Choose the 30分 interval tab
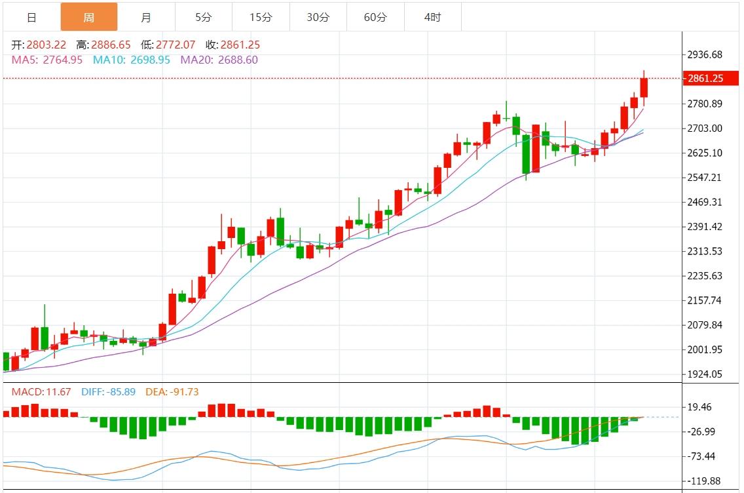 [318, 17]
